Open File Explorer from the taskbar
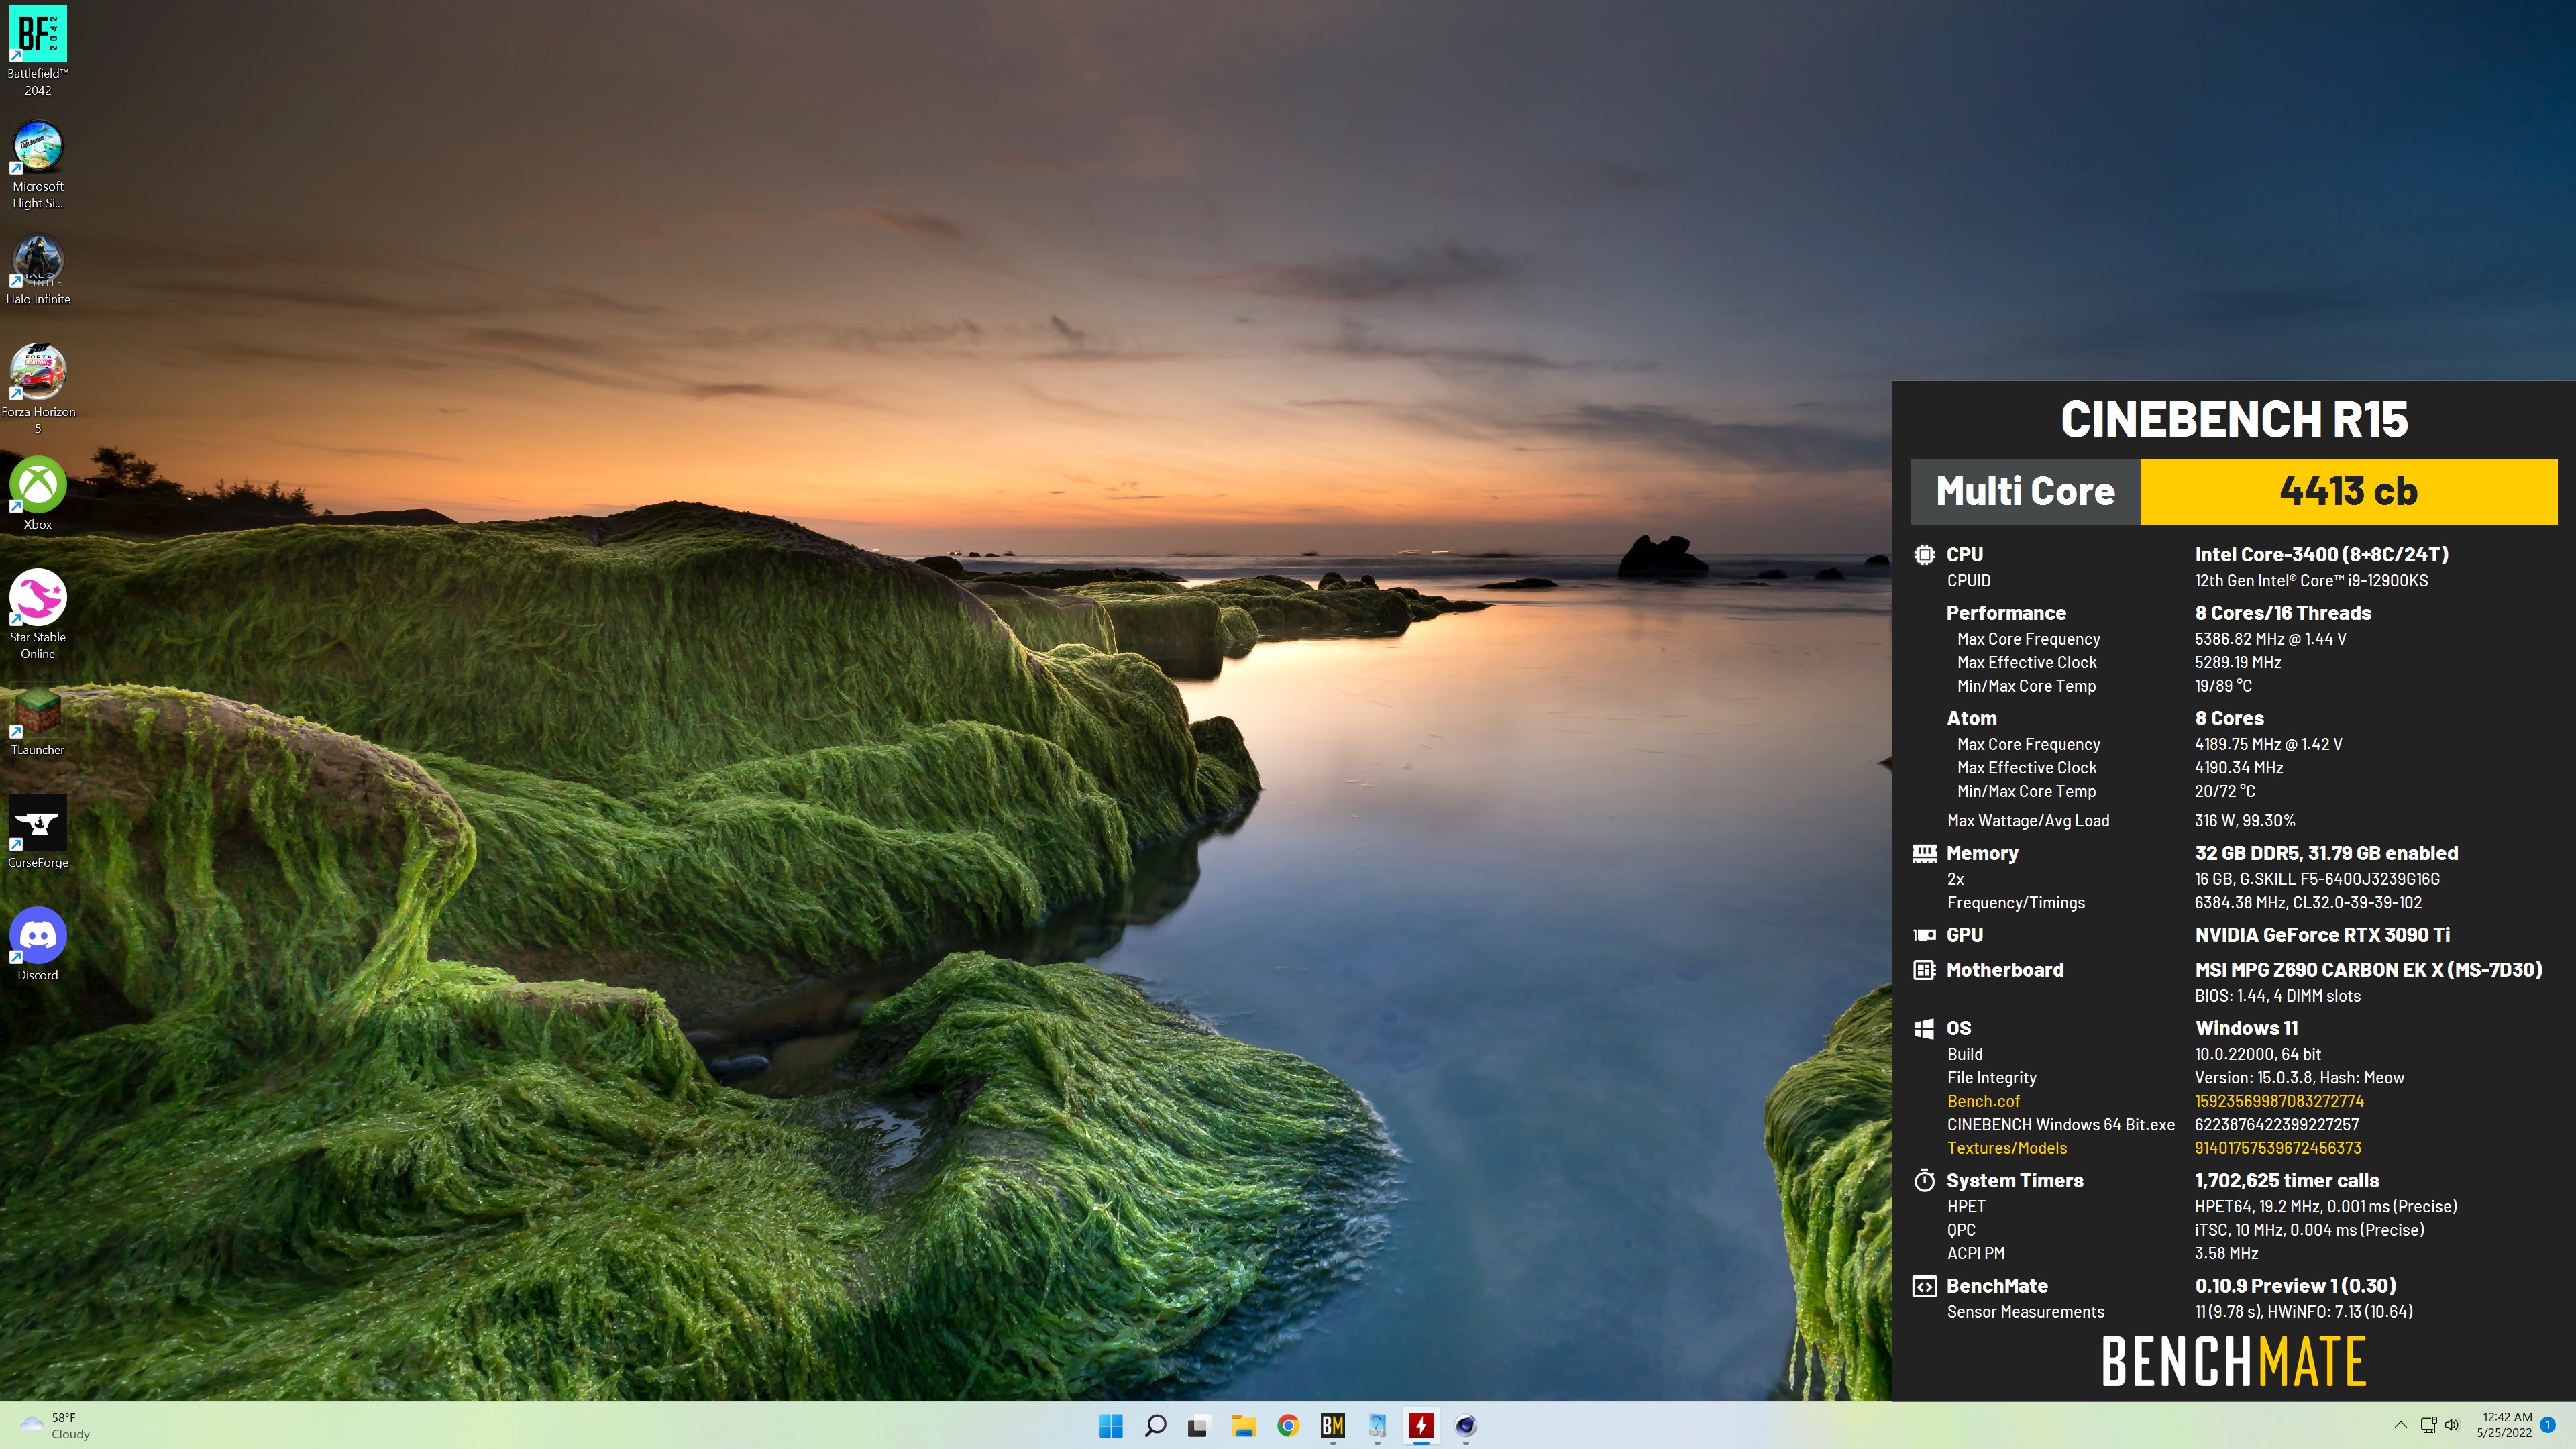This screenshot has width=2576, height=1449. pos(1243,1426)
